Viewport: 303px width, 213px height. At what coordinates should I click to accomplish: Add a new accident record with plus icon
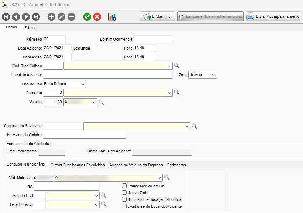(52, 17)
